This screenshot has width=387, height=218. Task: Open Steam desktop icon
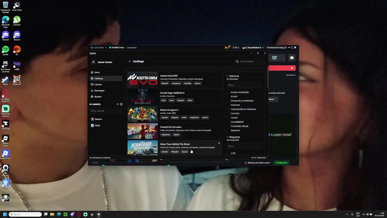[x=5, y=80]
